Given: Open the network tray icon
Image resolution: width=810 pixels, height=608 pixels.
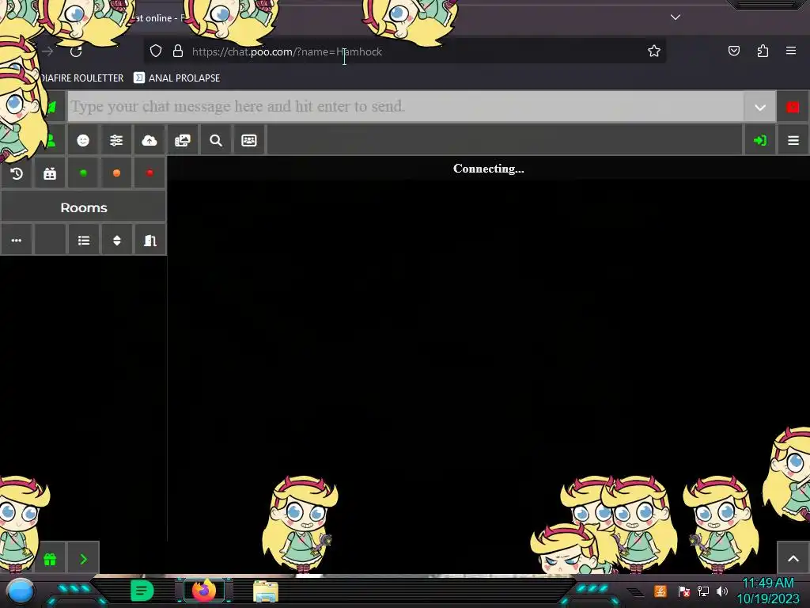Looking at the screenshot, I should (x=703, y=591).
